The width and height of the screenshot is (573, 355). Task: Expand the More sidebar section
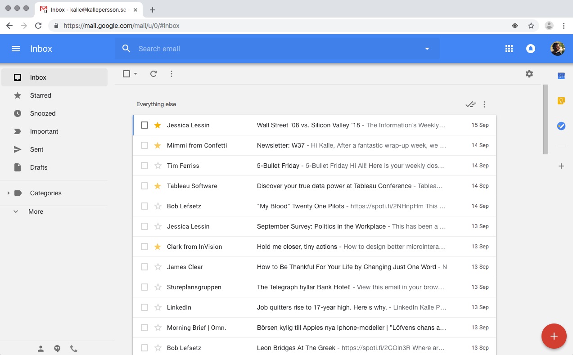[x=16, y=211]
